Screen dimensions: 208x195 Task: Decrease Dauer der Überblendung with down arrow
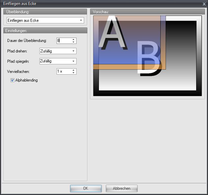click(74, 42)
